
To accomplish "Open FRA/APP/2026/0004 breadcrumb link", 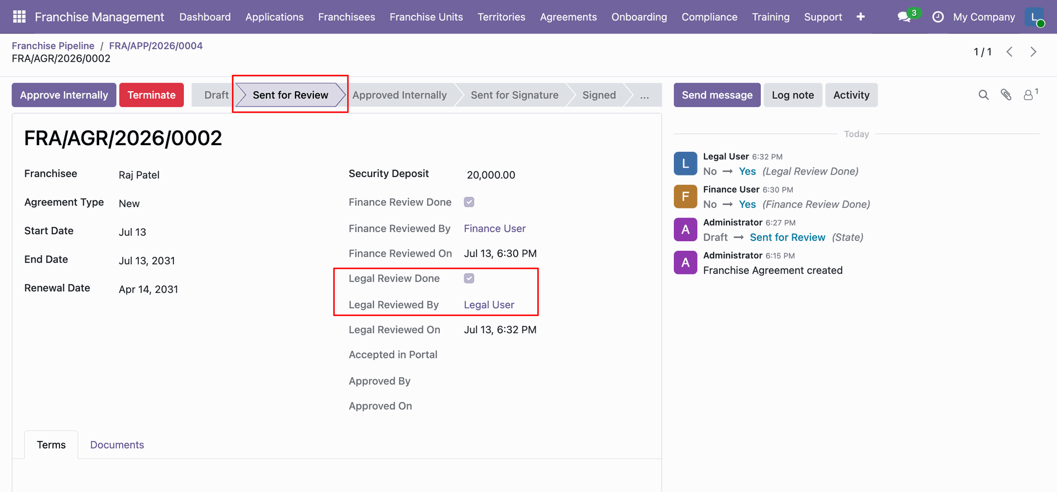I will point(156,46).
